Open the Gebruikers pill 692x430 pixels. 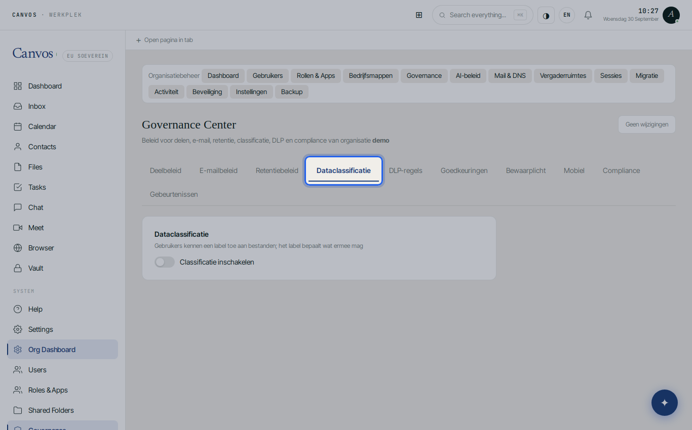(x=267, y=76)
